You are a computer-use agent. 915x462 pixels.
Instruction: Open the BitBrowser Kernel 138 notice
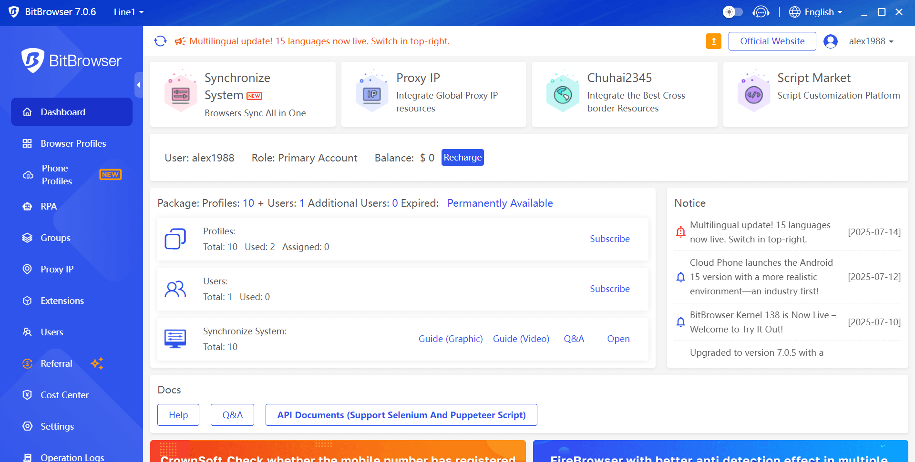coord(762,322)
